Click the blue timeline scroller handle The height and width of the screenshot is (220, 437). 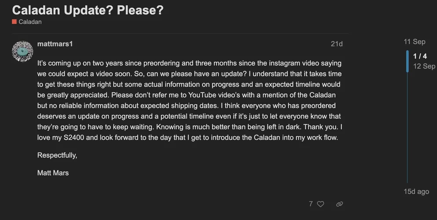pos(408,61)
